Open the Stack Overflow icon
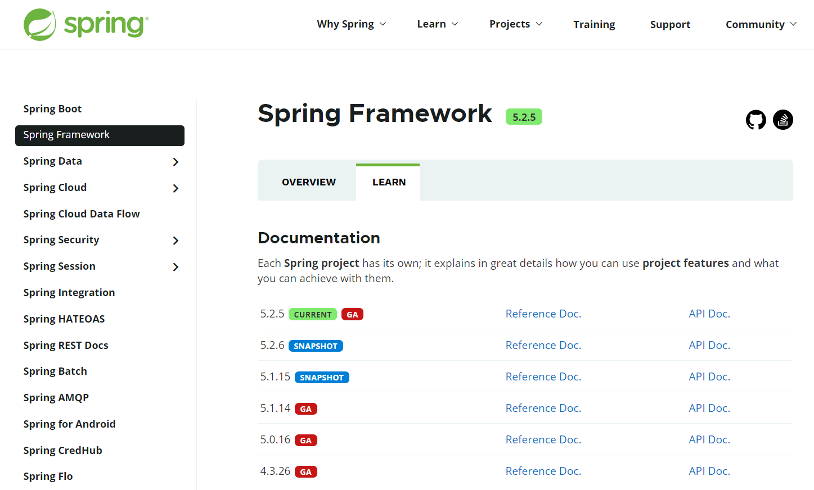This screenshot has width=814, height=490. 783,120
